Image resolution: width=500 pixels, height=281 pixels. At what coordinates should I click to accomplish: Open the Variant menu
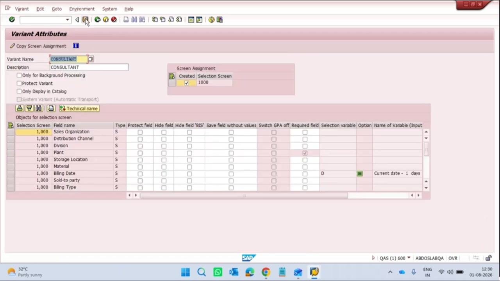pos(21,9)
